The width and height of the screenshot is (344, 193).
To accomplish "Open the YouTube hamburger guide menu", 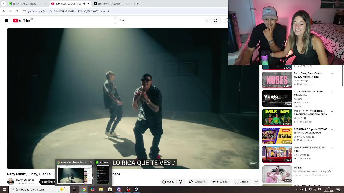I will pos(6,20).
